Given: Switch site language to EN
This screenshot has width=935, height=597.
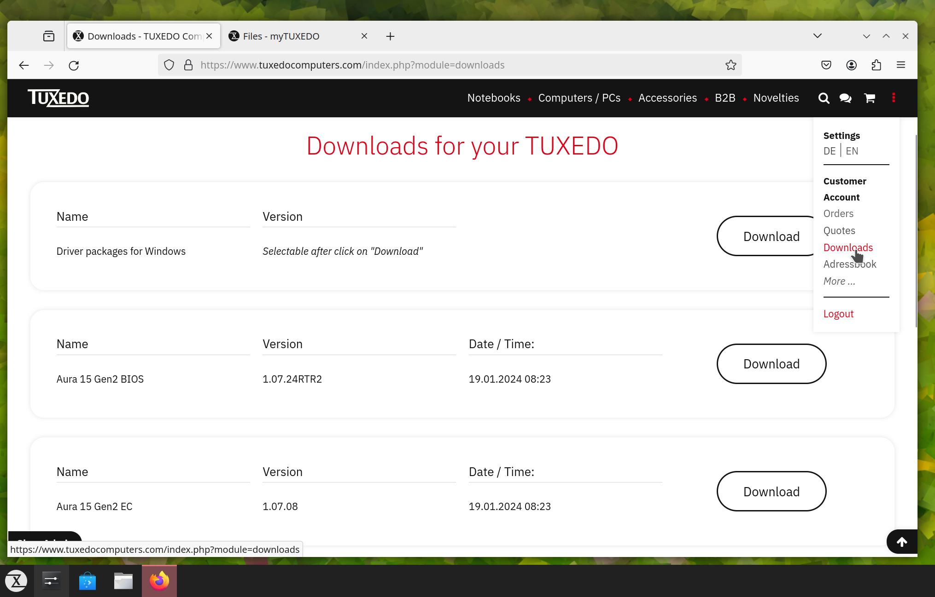Looking at the screenshot, I should click(852, 151).
